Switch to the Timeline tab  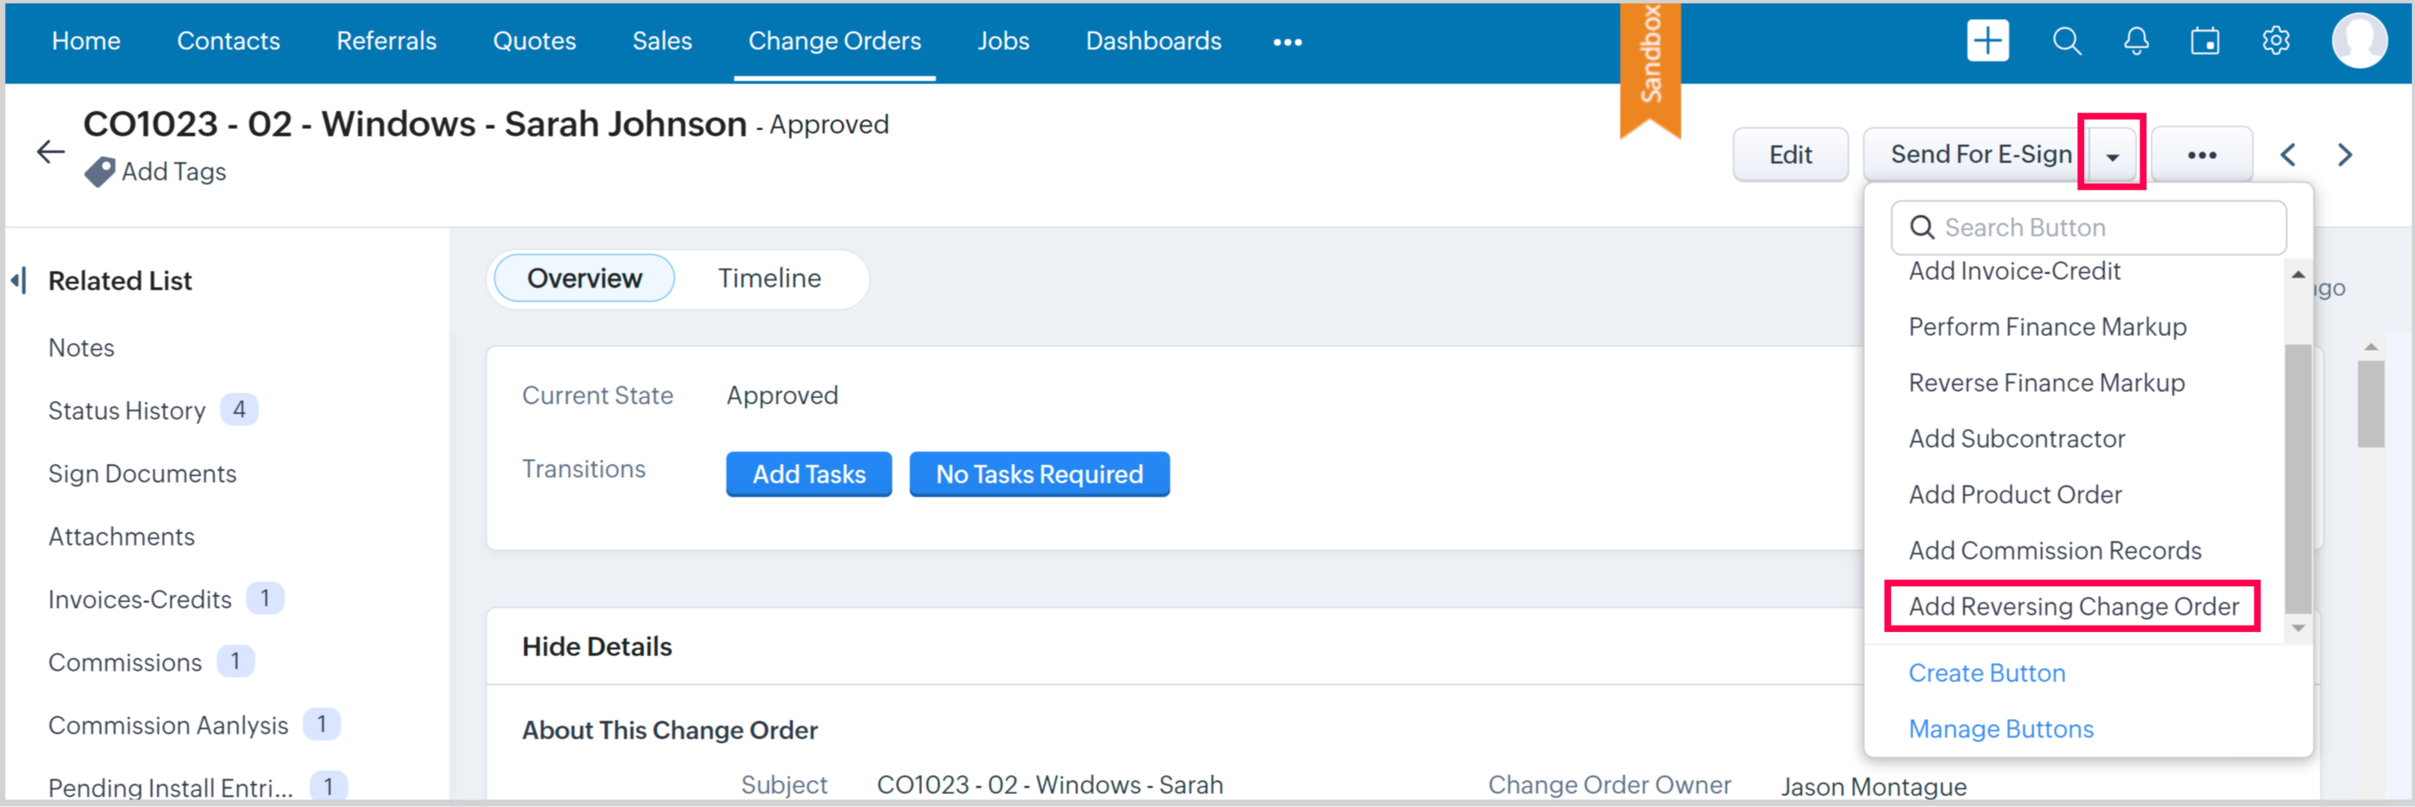[769, 278]
